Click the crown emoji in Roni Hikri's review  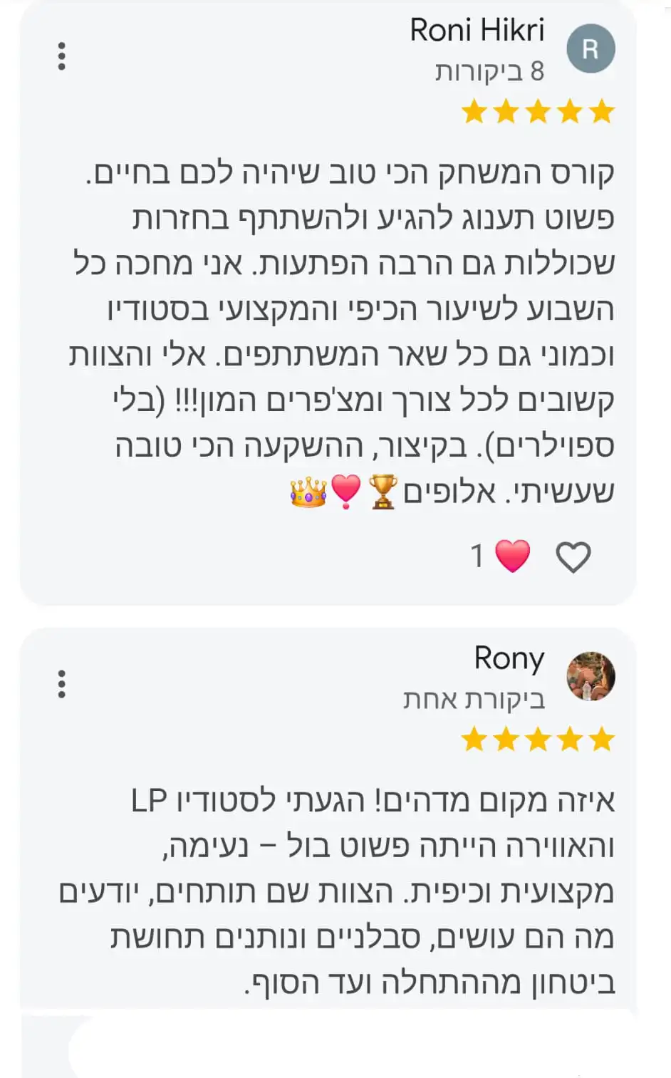point(308,492)
